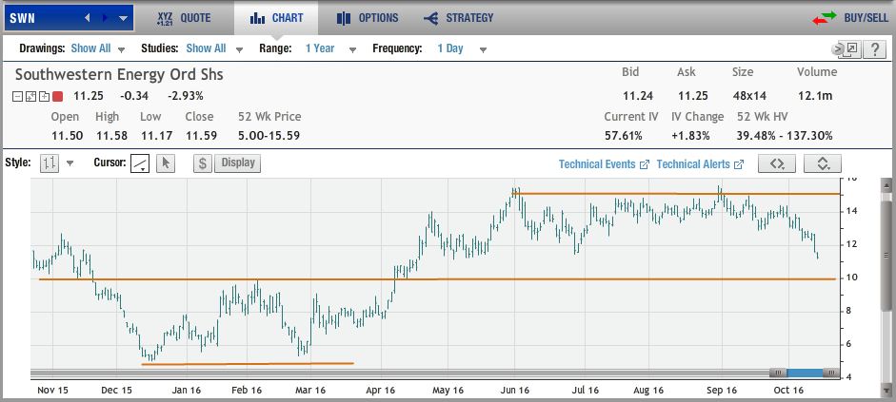Select the trendline drawing cursor tool
This screenshot has width=896, height=402.
click(x=140, y=163)
